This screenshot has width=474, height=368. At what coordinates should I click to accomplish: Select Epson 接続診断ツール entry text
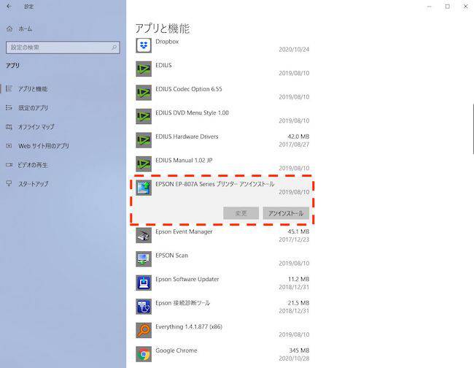click(x=182, y=302)
